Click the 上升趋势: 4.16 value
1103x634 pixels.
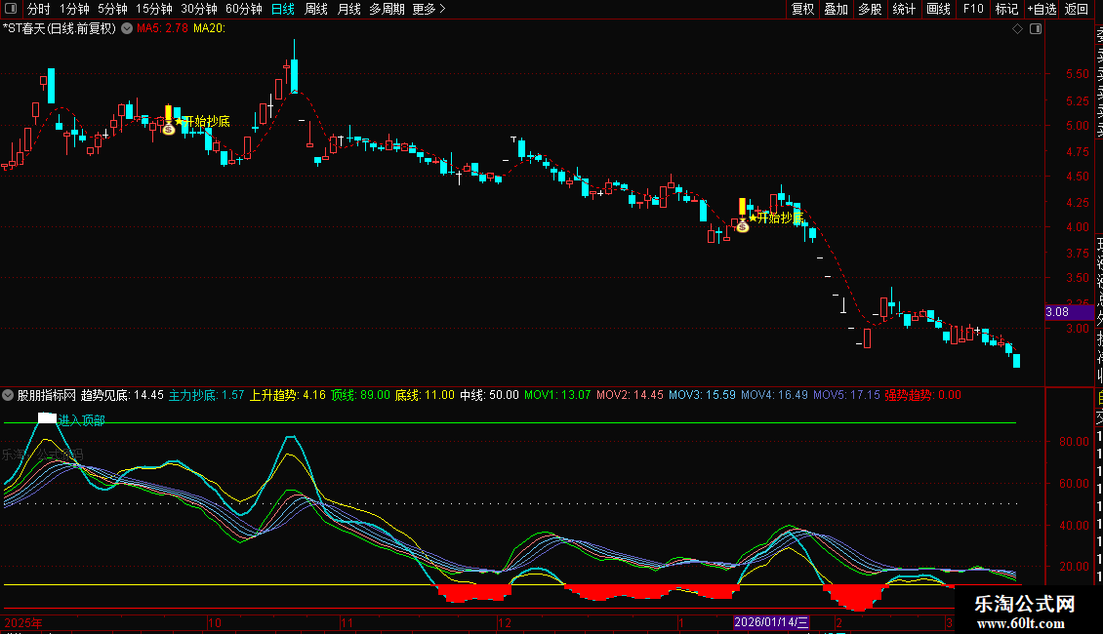point(288,395)
